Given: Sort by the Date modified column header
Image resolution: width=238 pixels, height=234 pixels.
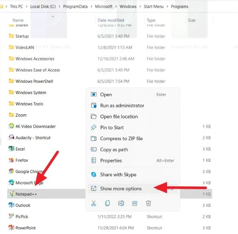Looking at the screenshot, I should (x=111, y=20).
